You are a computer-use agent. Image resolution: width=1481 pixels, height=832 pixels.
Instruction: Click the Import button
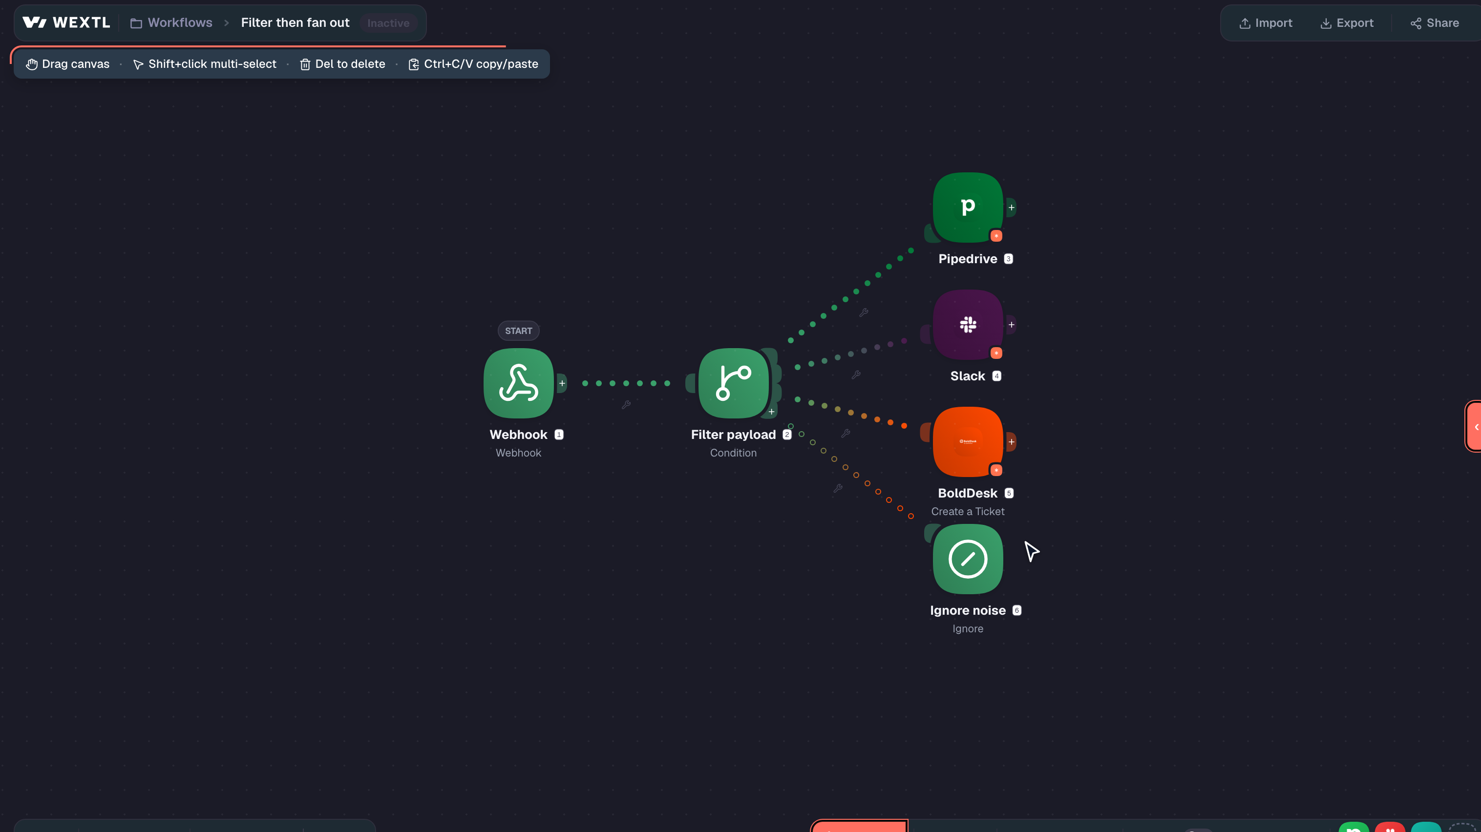pyautogui.click(x=1266, y=23)
